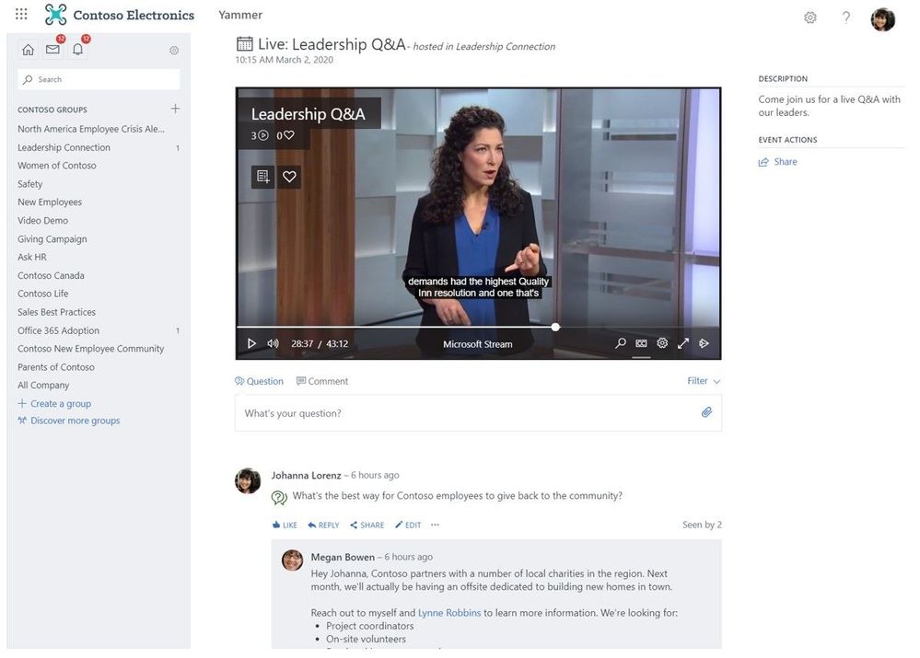This screenshot has height=658, width=920.
Task: Open the user profile avatar at top right
Action: [882, 18]
